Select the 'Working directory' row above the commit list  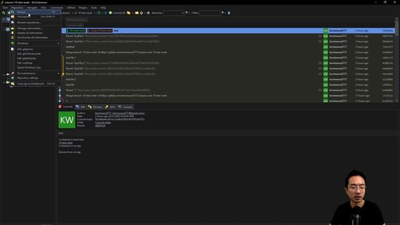[76, 20]
